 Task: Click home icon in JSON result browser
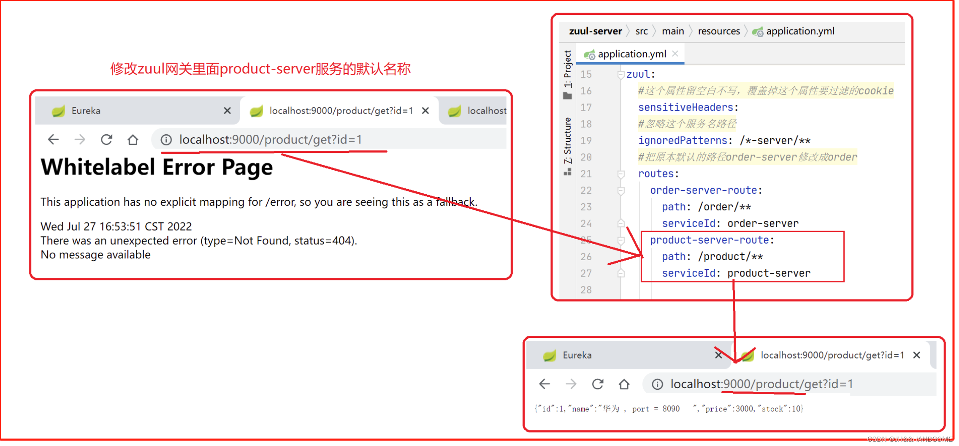click(x=624, y=384)
